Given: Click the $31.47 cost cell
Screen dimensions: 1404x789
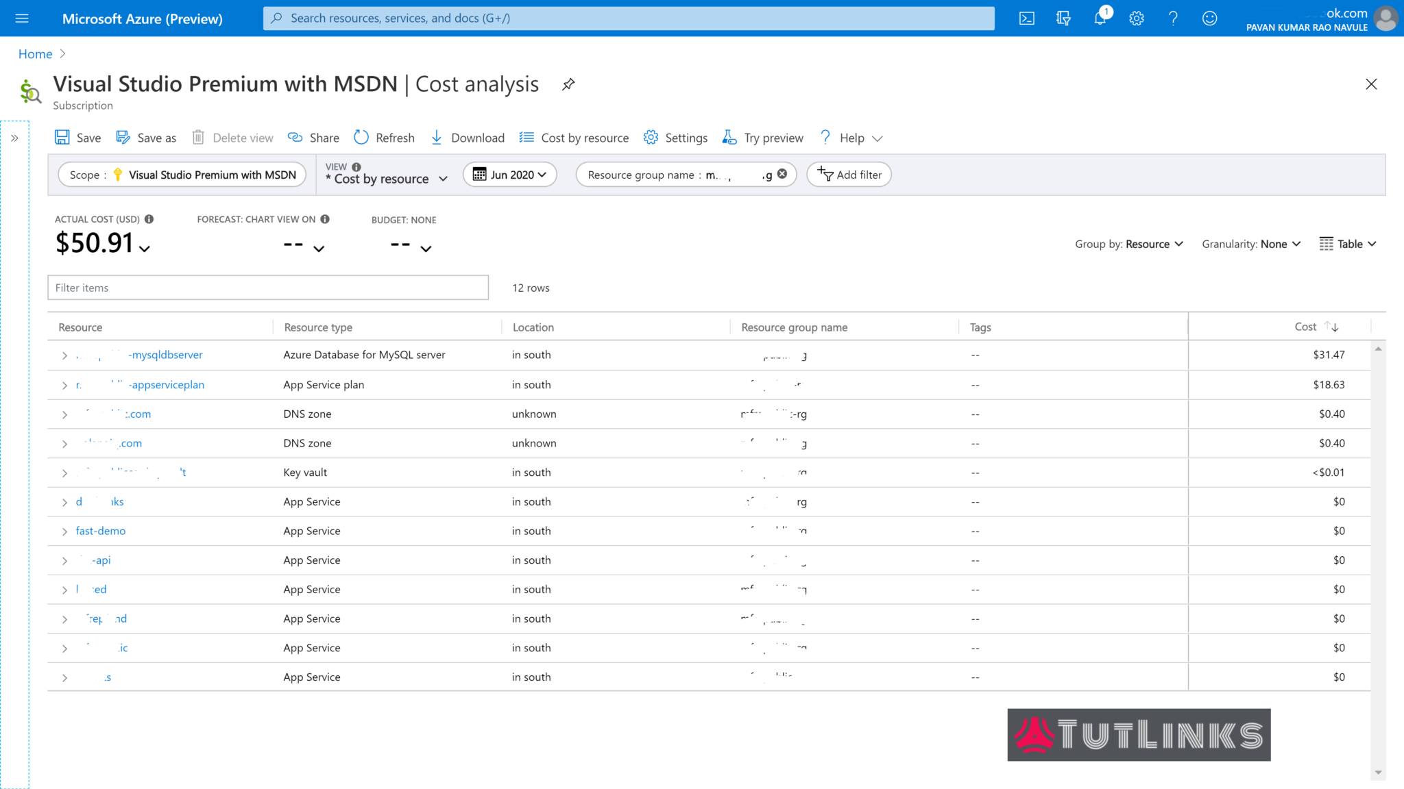Looking at the screenshot, I should point(1329,355).
